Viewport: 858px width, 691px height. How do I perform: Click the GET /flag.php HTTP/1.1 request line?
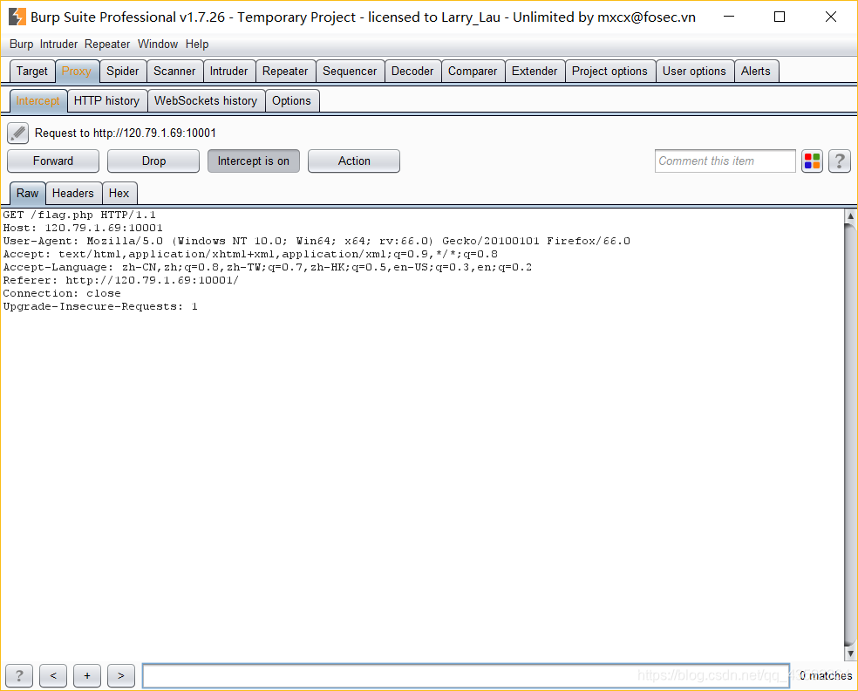click(80, 216)
